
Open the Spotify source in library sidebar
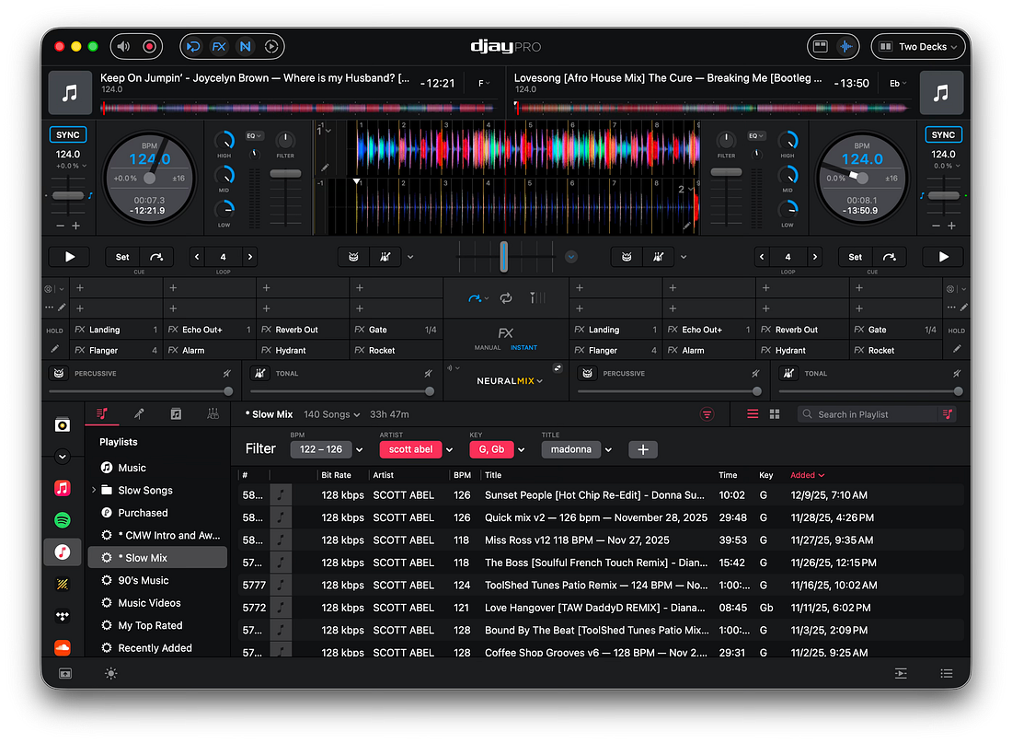click(63, 520)
